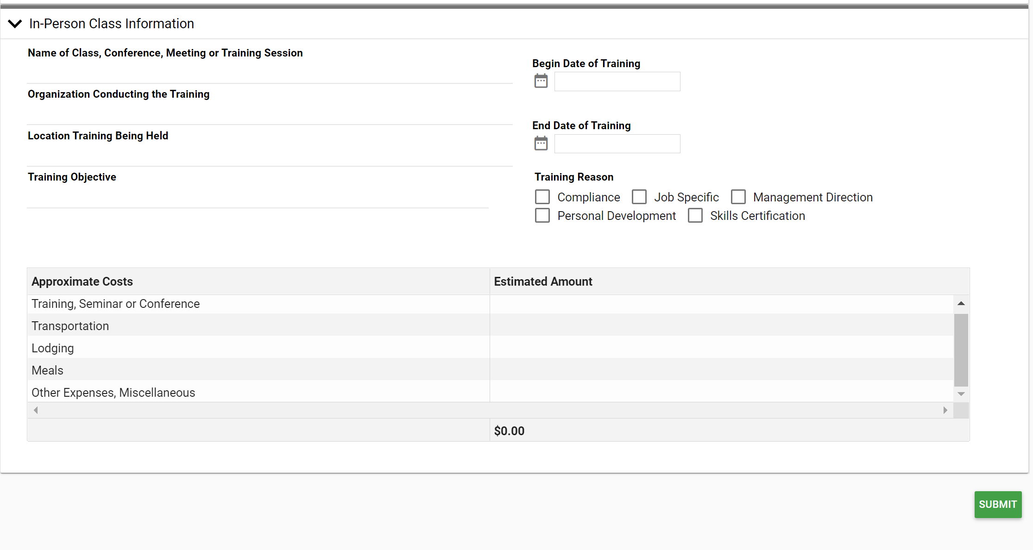Tick the Personal Development checkbox
The height and width of the screenshot is (550, 1033).
(542, 215)
